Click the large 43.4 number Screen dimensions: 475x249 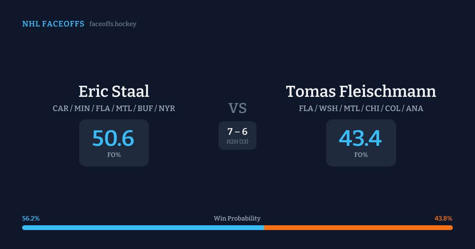coord(360,138)
